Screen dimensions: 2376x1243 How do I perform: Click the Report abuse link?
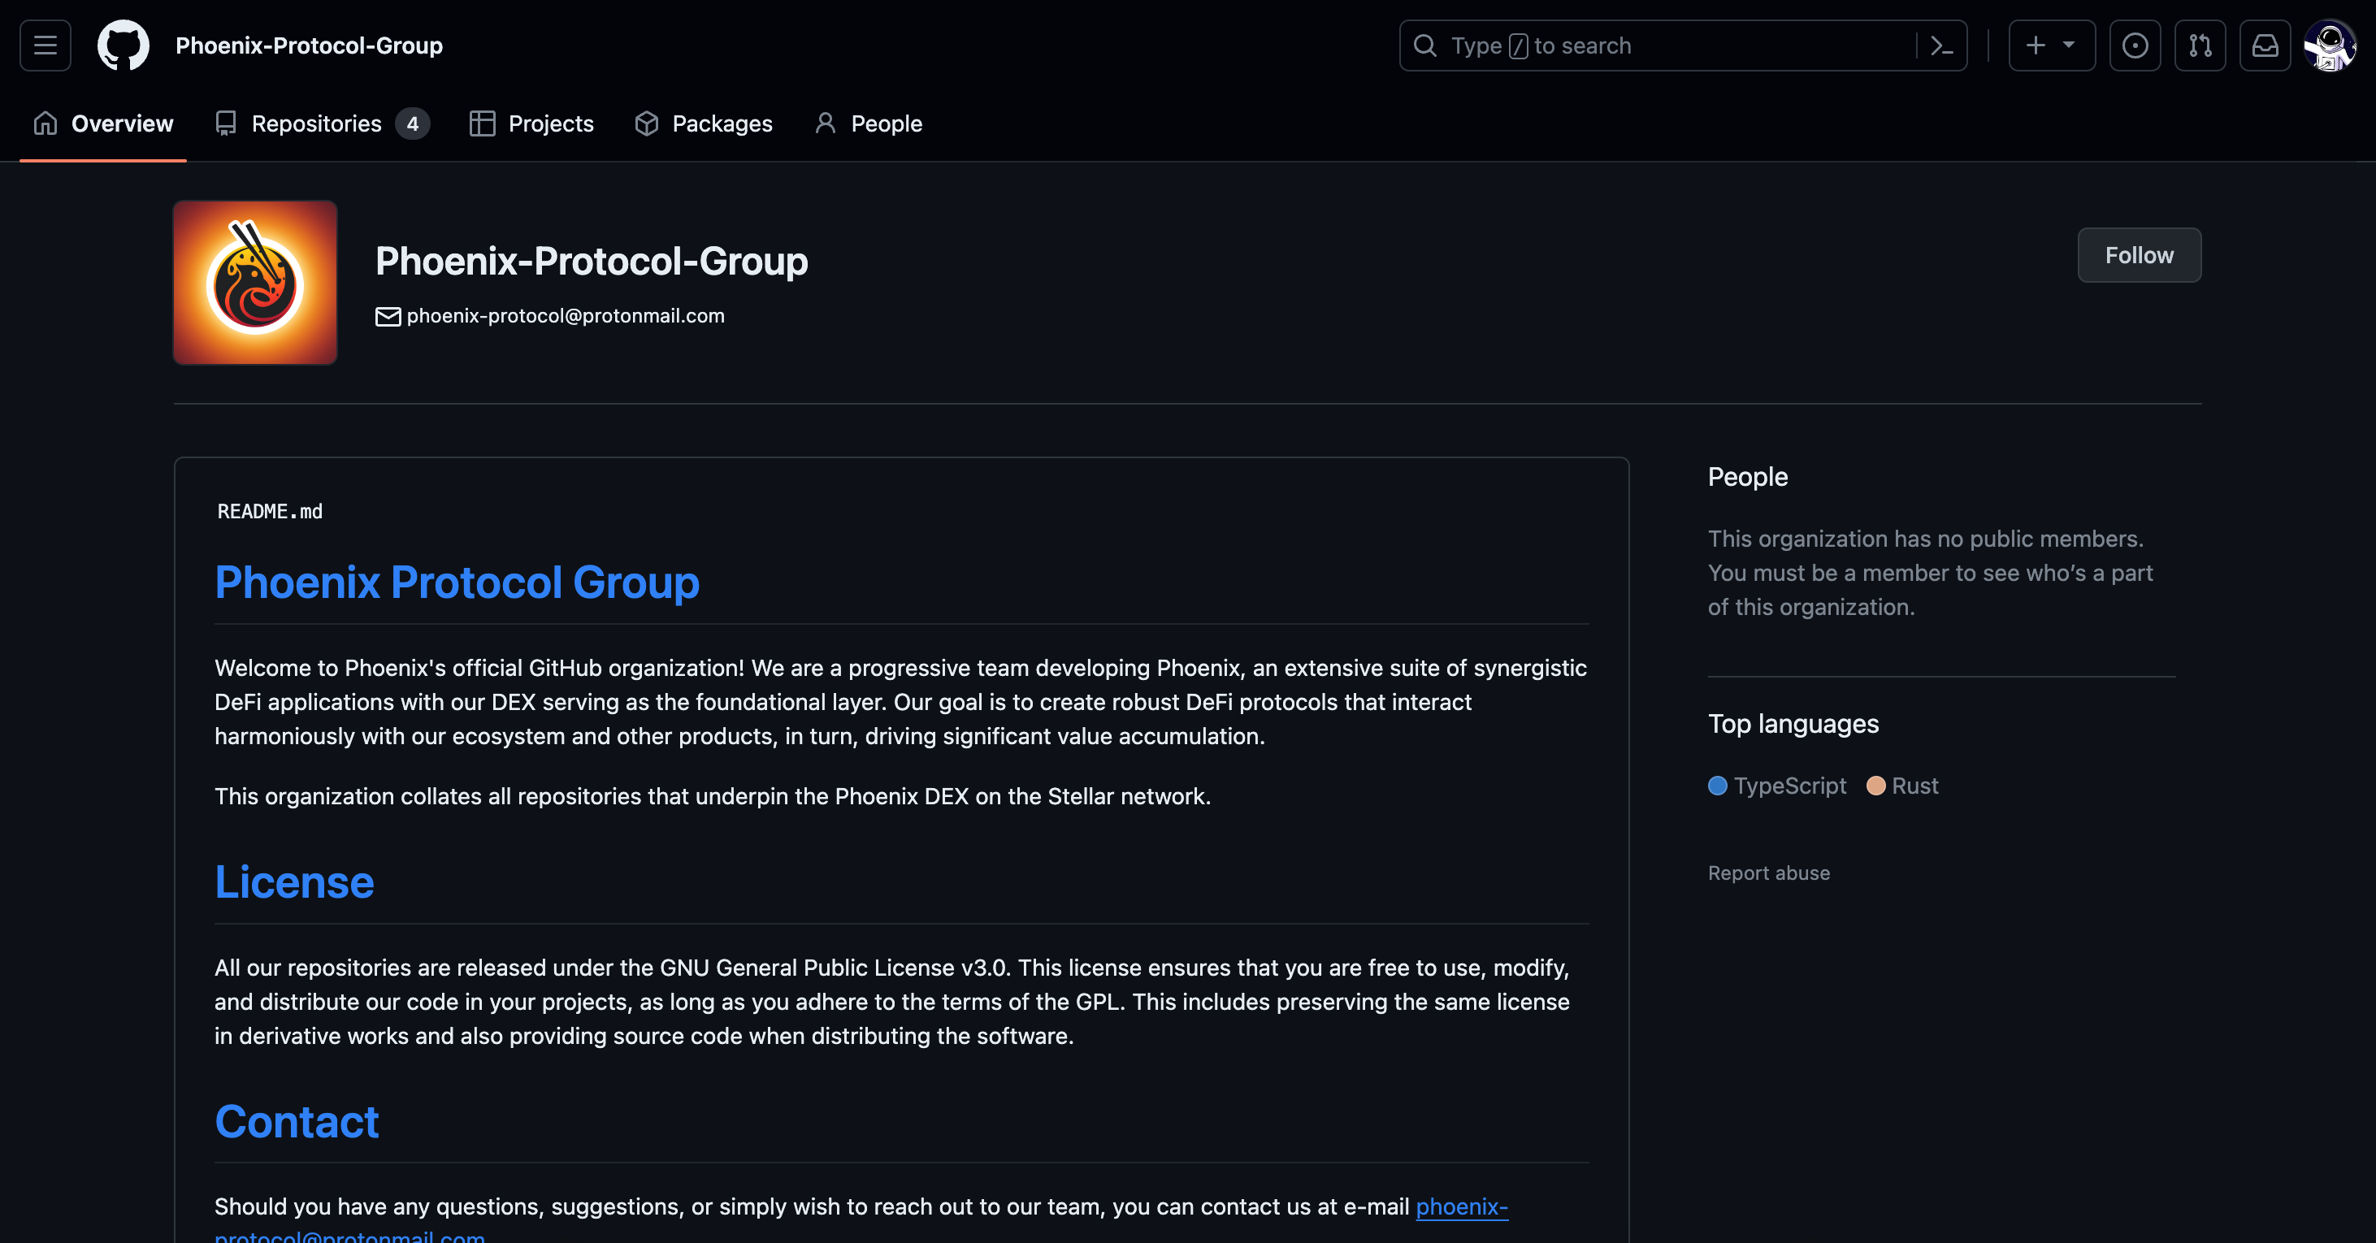click(x=1768, y=873)
